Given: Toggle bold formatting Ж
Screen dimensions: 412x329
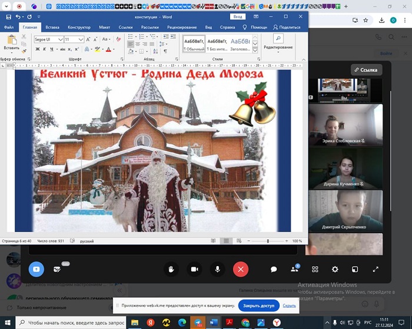Looking at the screenshot, I should (38, 49).
